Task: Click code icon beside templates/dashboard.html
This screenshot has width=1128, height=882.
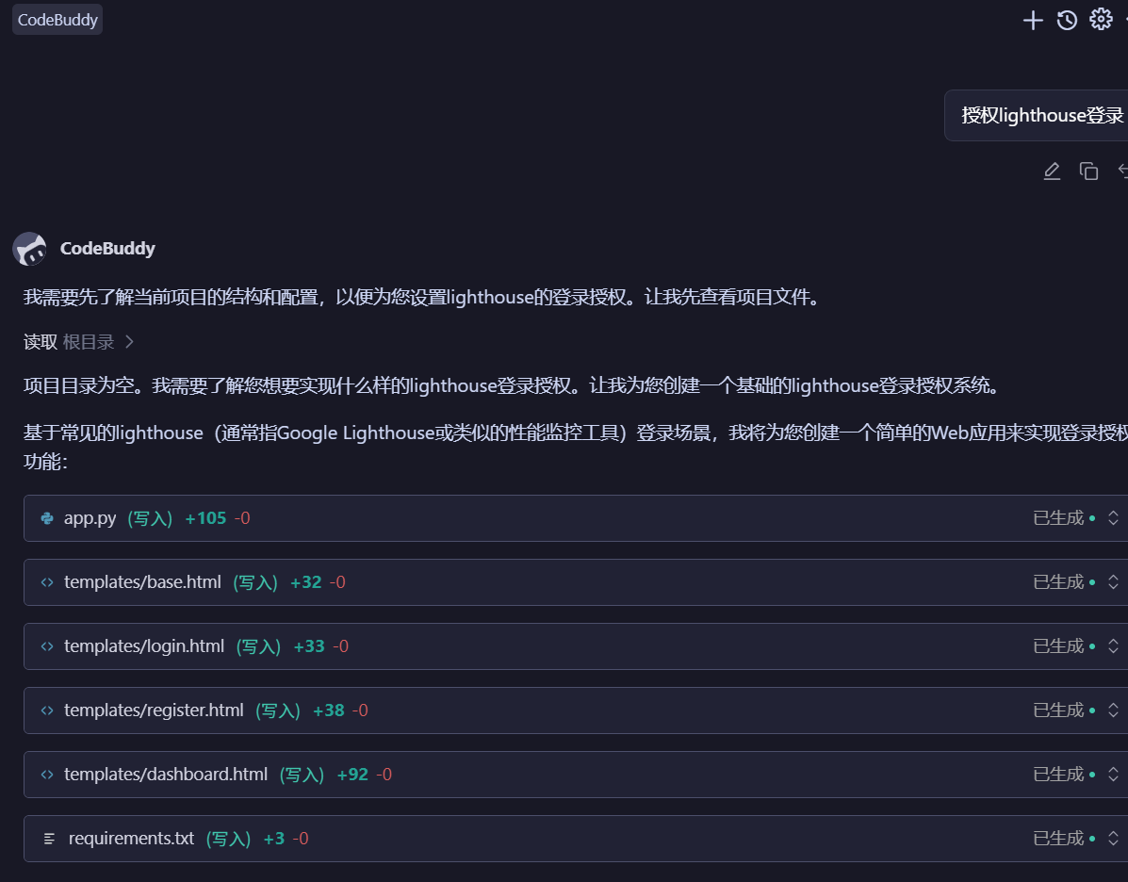Action: click(47, 775)
